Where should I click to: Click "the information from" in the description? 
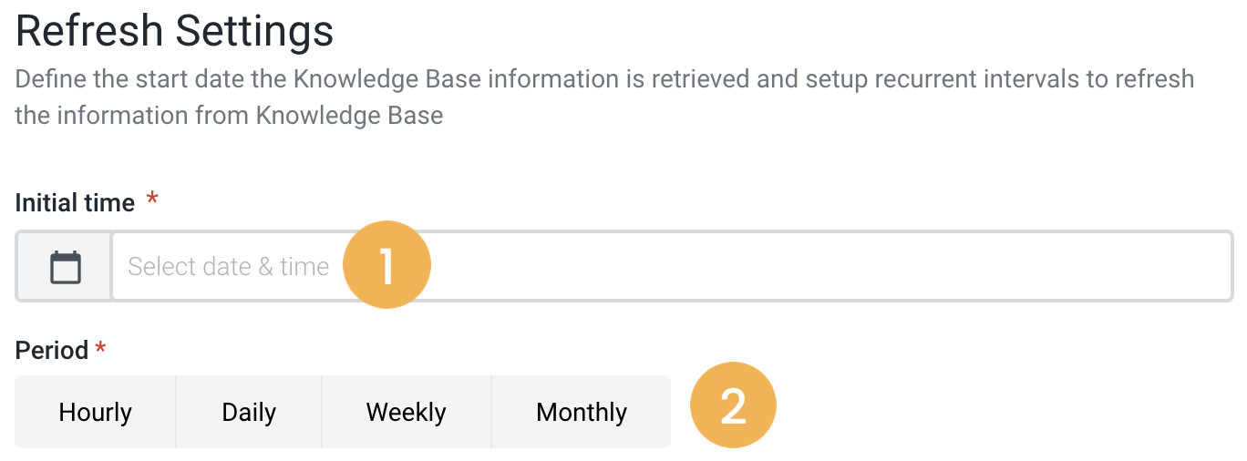[131, 117]
